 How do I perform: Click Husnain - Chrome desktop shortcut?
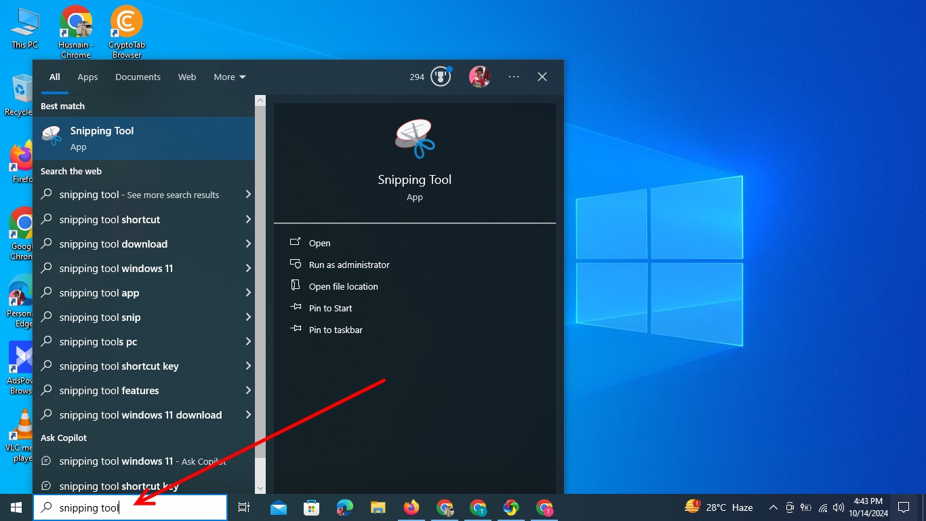click(x=75, y=32)
